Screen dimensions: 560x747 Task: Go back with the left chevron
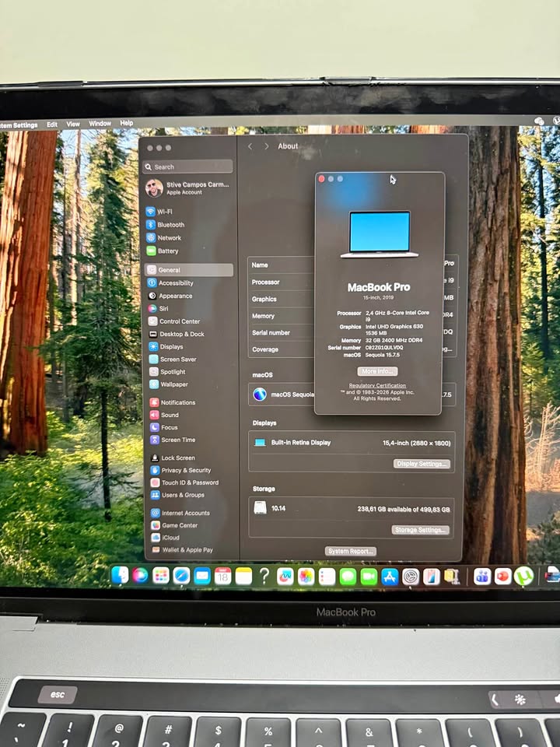click(x=250, y=146)
